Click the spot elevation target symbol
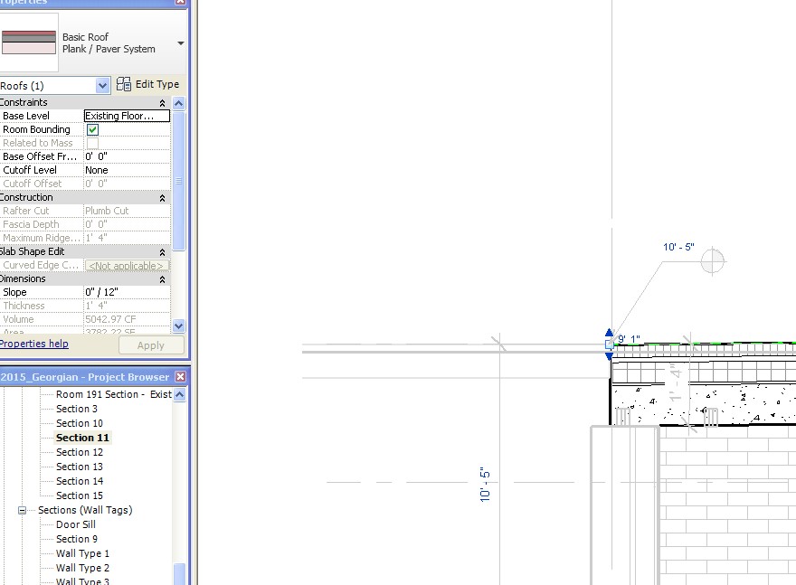The width and height of the screenshot is (796, 585). 713,260
